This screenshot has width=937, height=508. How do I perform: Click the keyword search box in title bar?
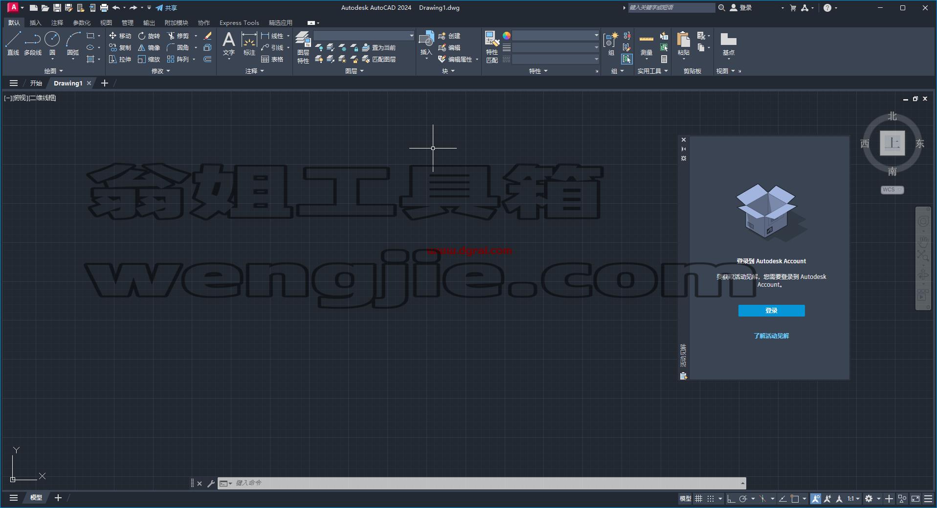tap(671, 8)
